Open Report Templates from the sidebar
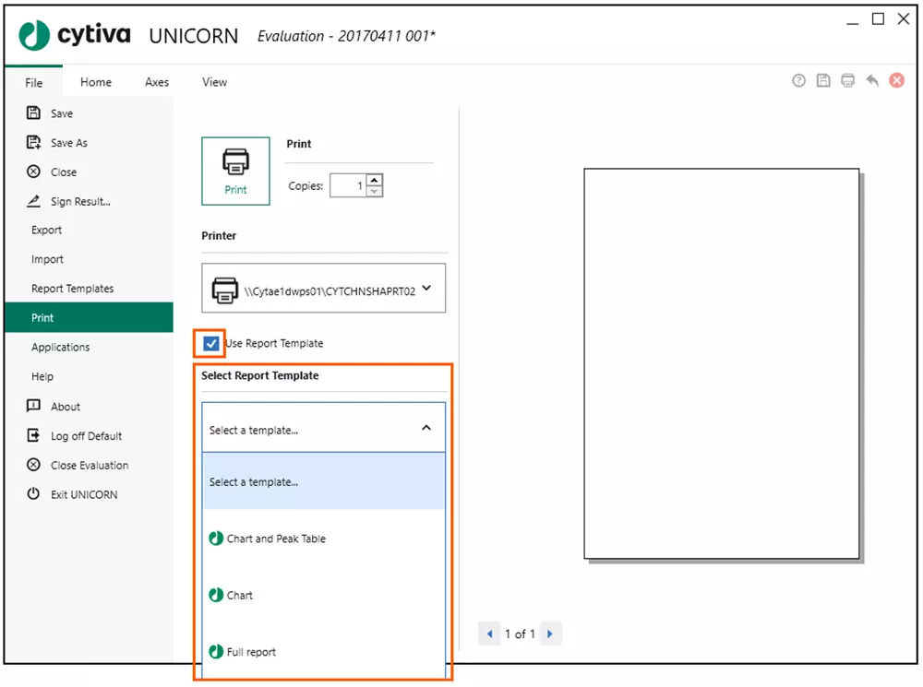This screenshot has height=687, width=923. (73, 289)
